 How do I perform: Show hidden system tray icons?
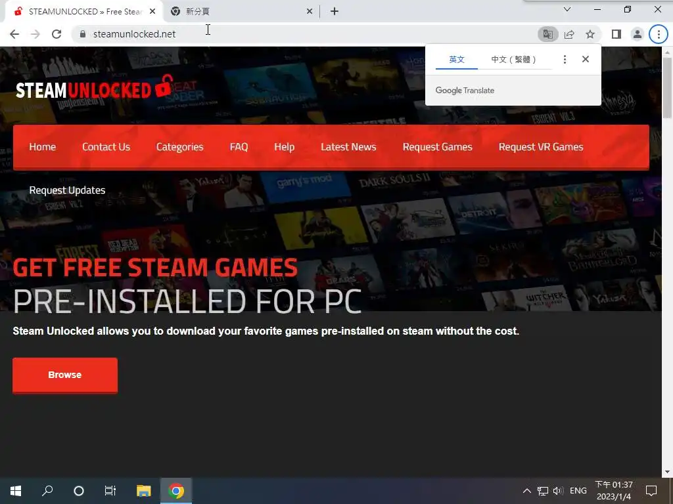526,491
